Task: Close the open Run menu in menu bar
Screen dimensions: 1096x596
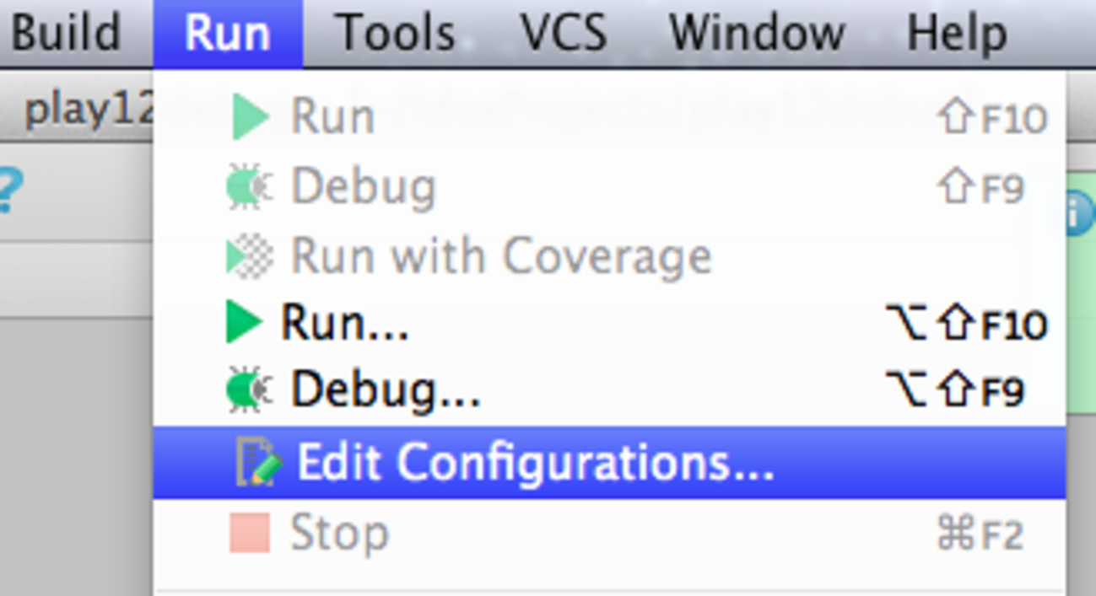Action: (x=227, y=34)
